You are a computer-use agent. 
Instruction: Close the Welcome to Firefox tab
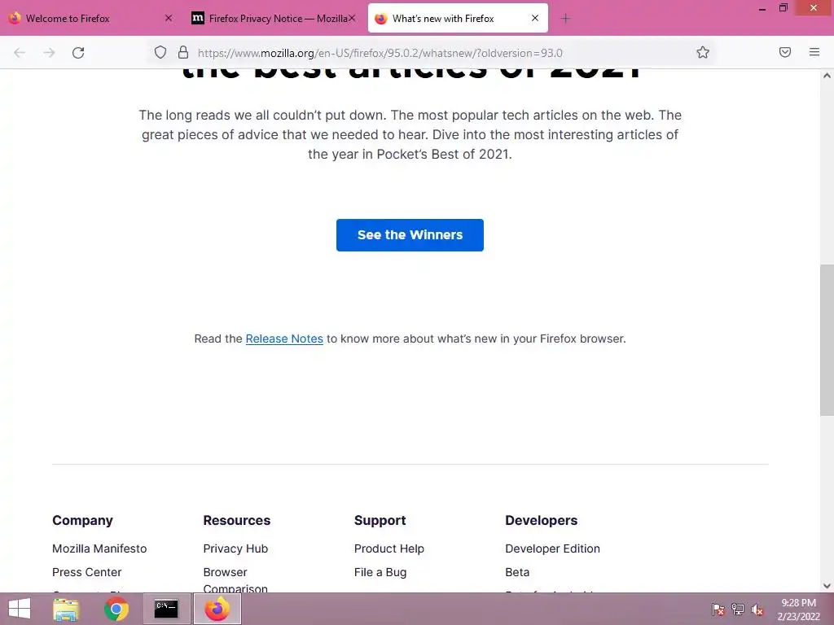pos(169,18)
